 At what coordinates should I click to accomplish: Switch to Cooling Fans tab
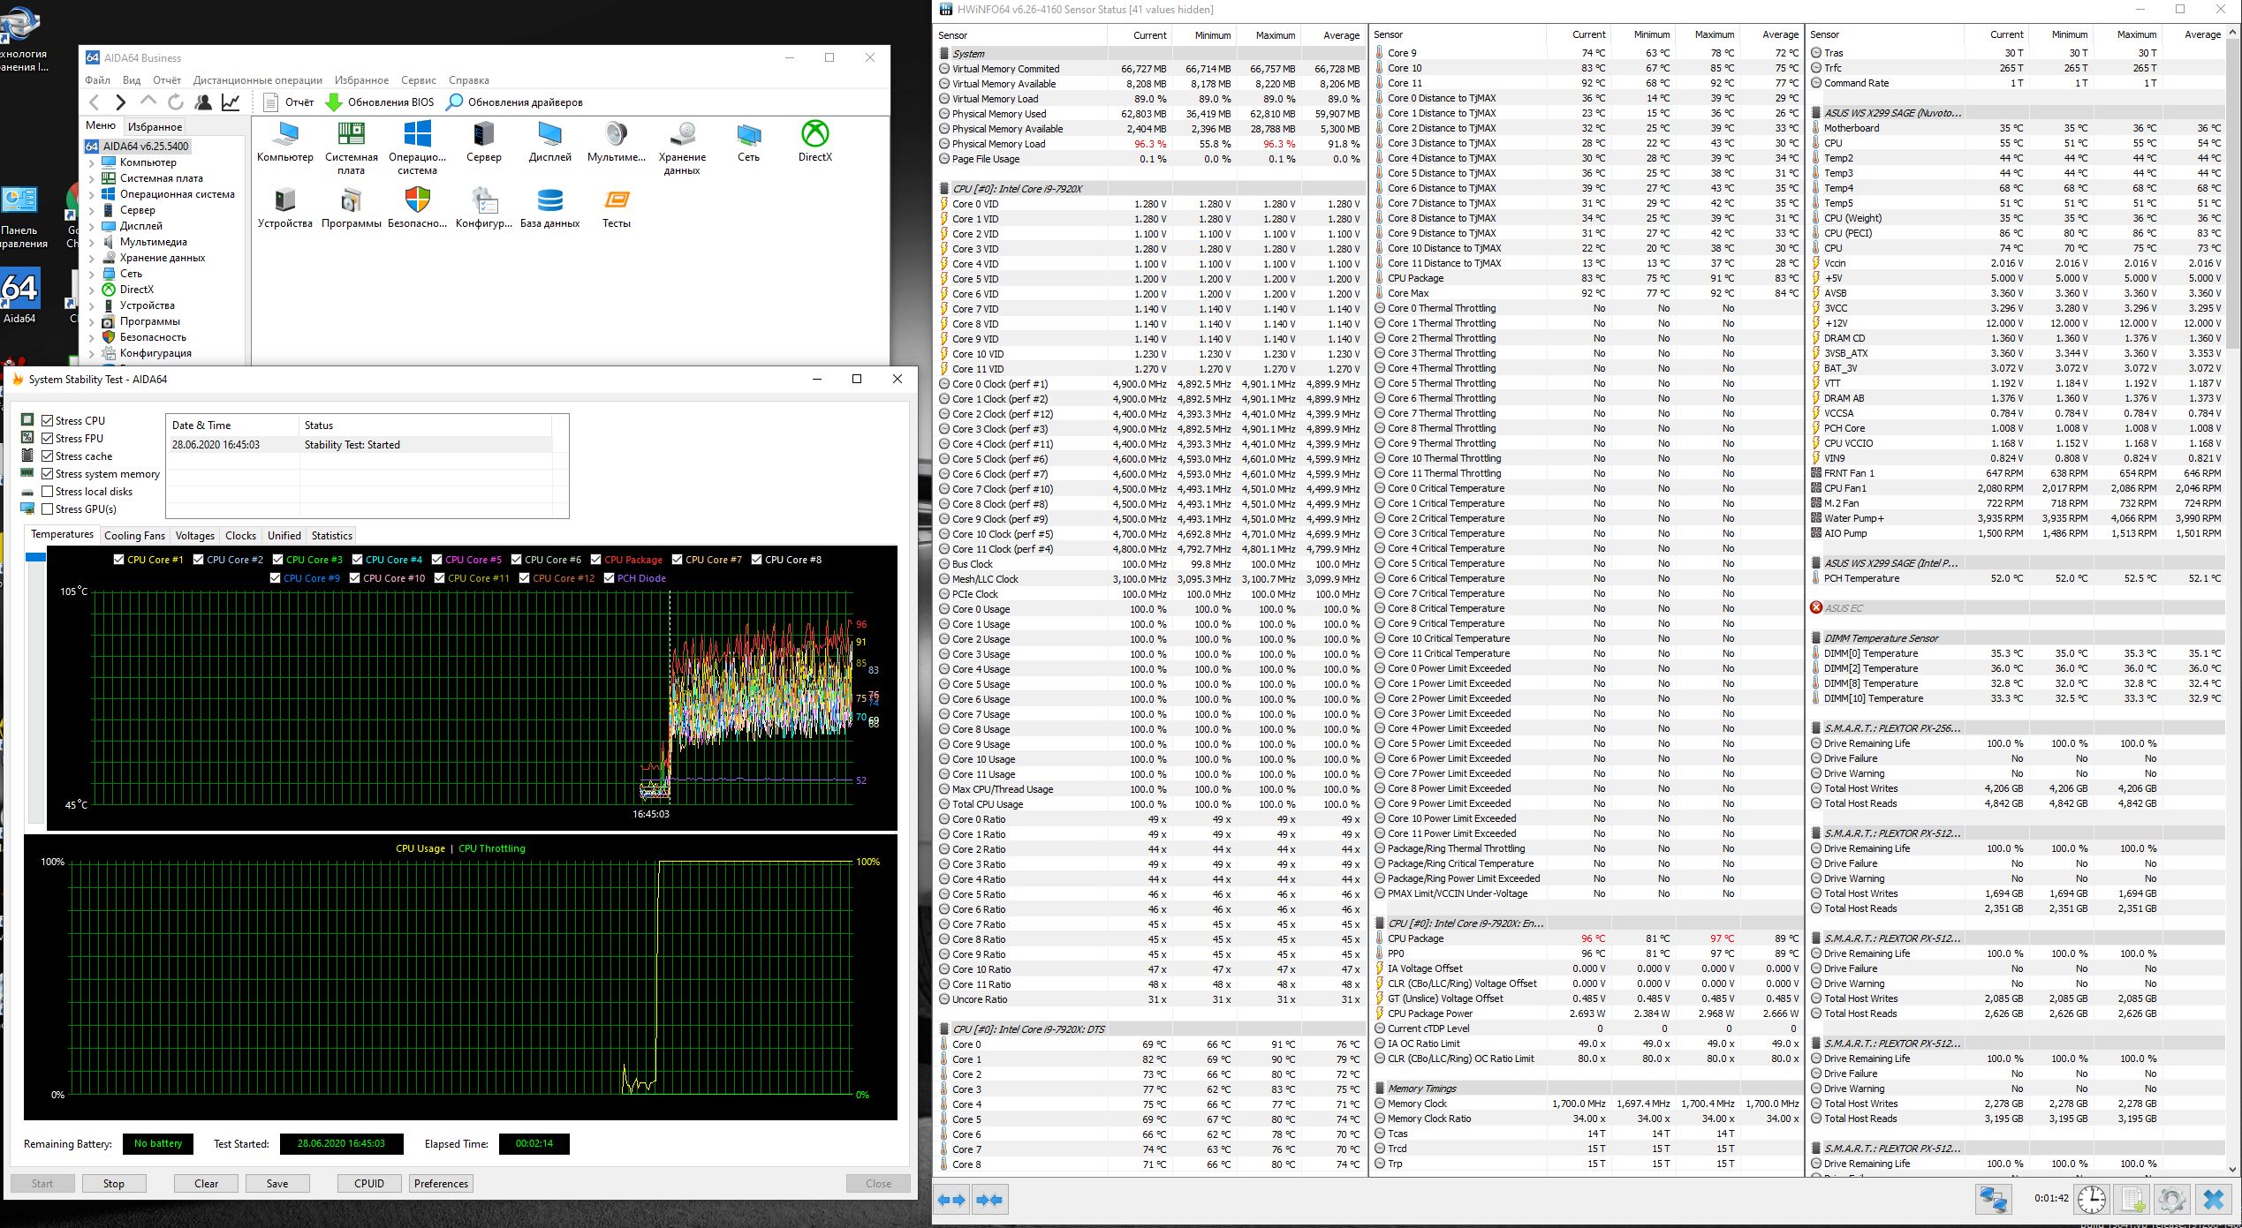tap(134, 535)
